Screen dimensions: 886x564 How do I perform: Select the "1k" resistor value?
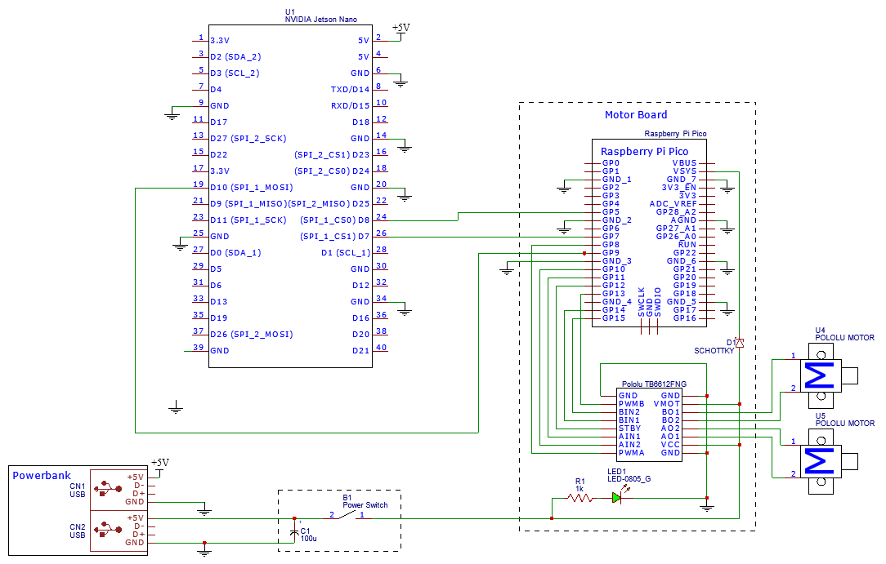(579, 489)
